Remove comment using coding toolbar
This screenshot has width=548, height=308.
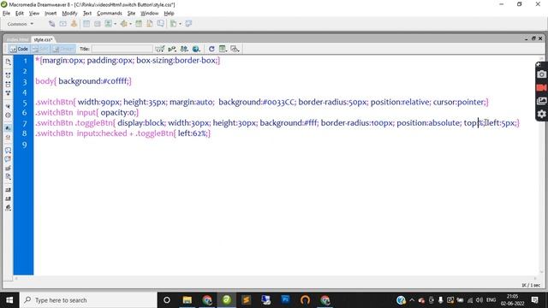tap(8, 159)
